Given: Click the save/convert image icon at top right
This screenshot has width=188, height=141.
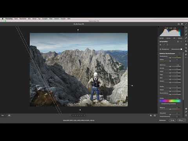Looking at the screenshot, I should tap(179, 24).
